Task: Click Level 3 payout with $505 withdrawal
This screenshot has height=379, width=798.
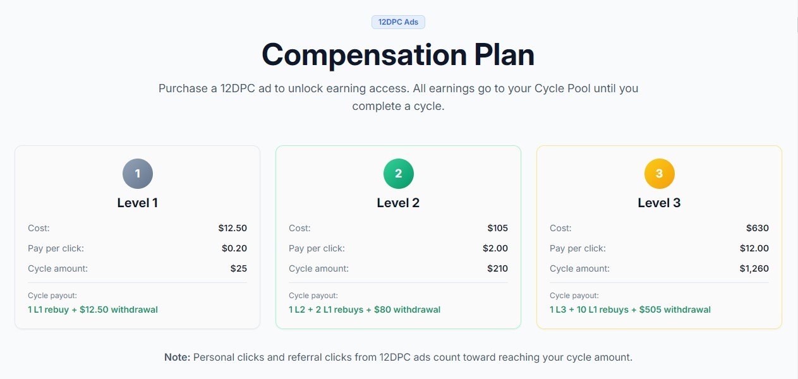Action: point(630,310)
